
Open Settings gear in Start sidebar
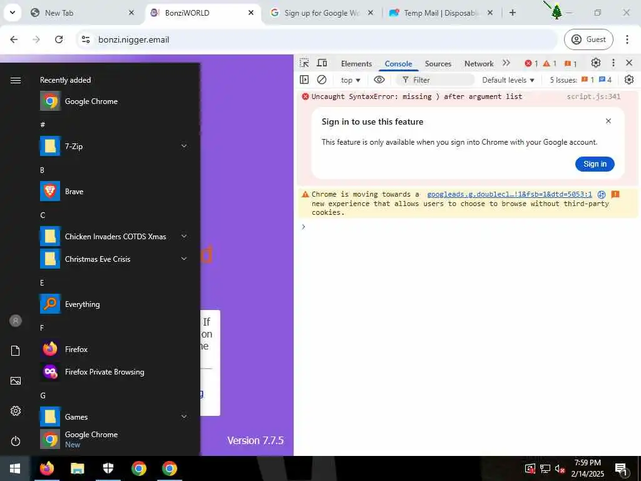point(16,411)
